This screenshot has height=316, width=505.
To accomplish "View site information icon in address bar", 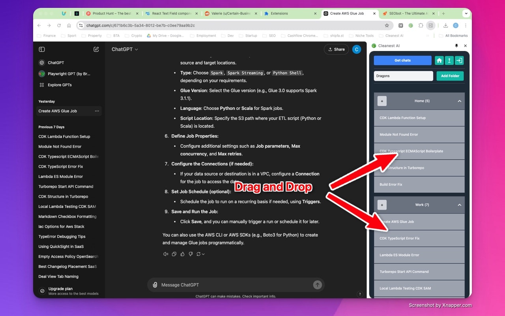I will pos(81,25).
